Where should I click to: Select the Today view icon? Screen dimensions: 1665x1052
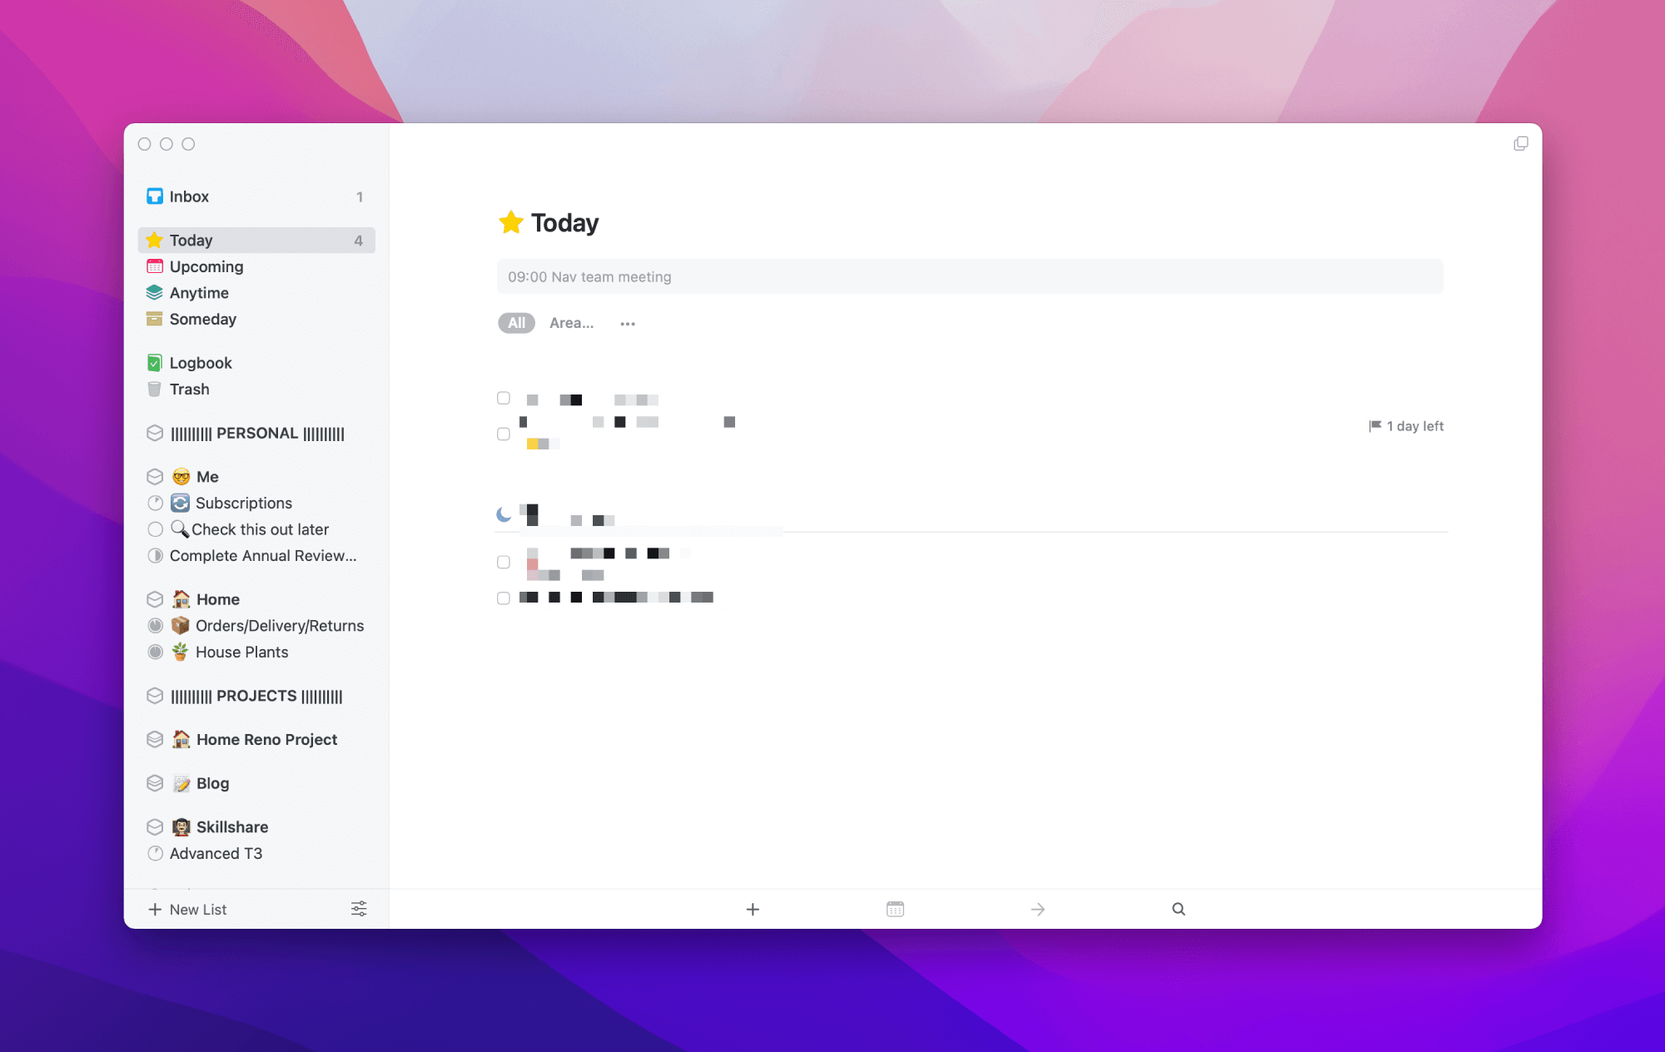[x=155, y=239]
